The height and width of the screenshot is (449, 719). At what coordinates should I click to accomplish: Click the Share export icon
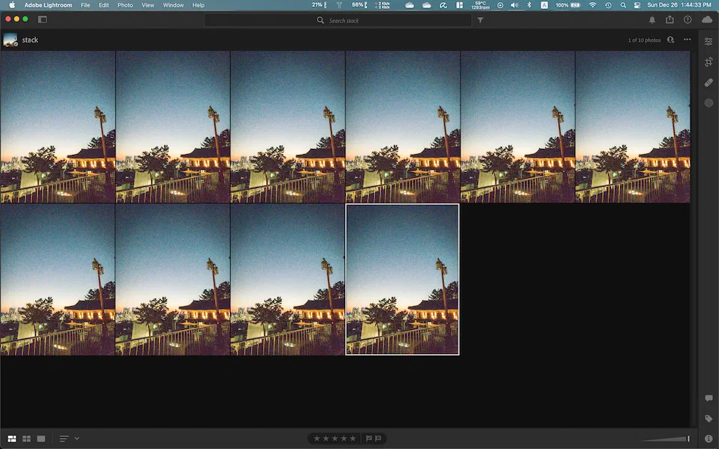click(x=670, y=20)
